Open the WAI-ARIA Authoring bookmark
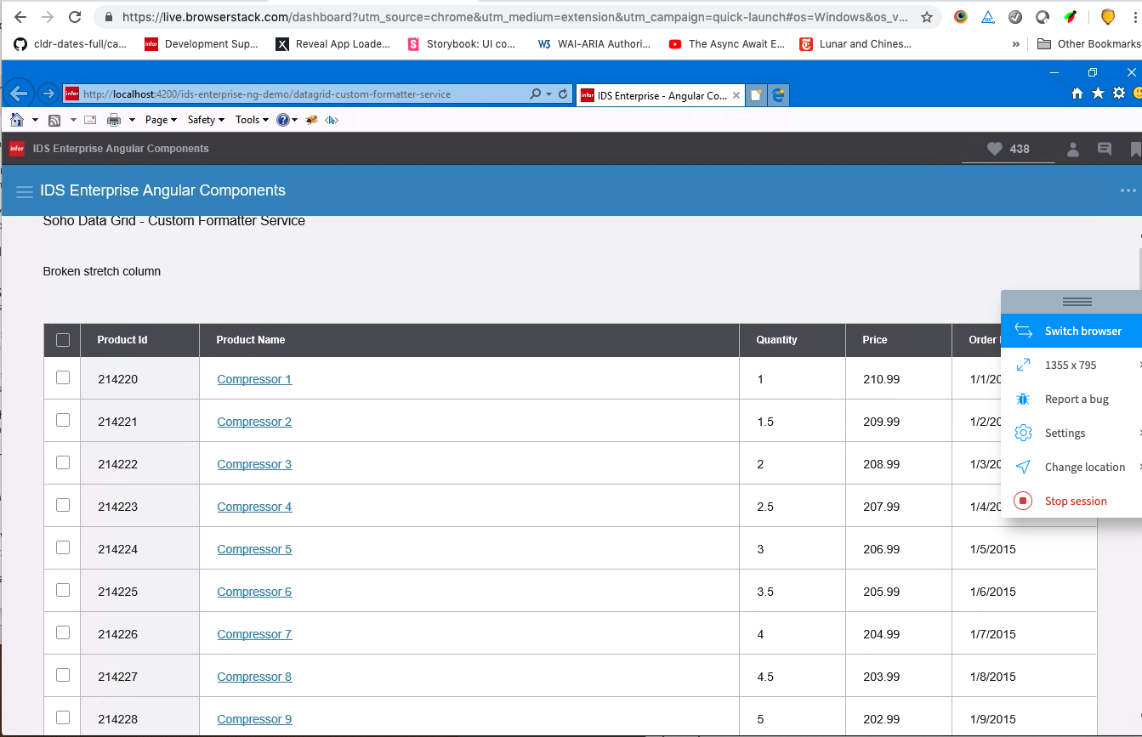Viewport: 1142px width, 737px height. click(x=594, y=44)
